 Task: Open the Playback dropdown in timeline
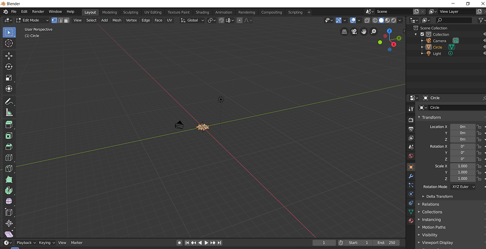click(26, 243)
